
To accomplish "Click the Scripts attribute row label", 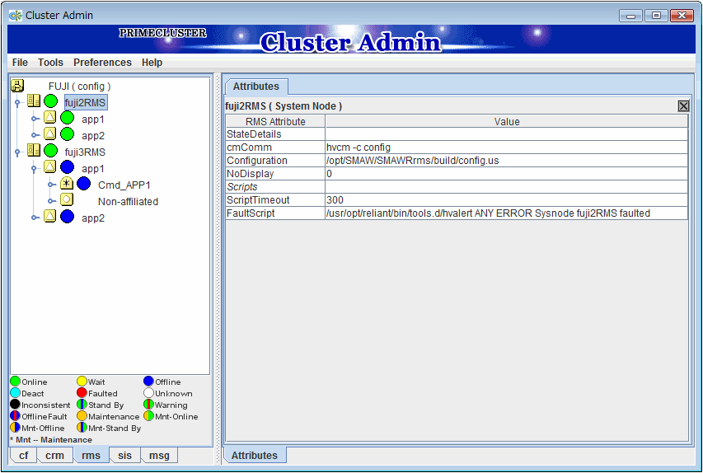I will (242, 187).
